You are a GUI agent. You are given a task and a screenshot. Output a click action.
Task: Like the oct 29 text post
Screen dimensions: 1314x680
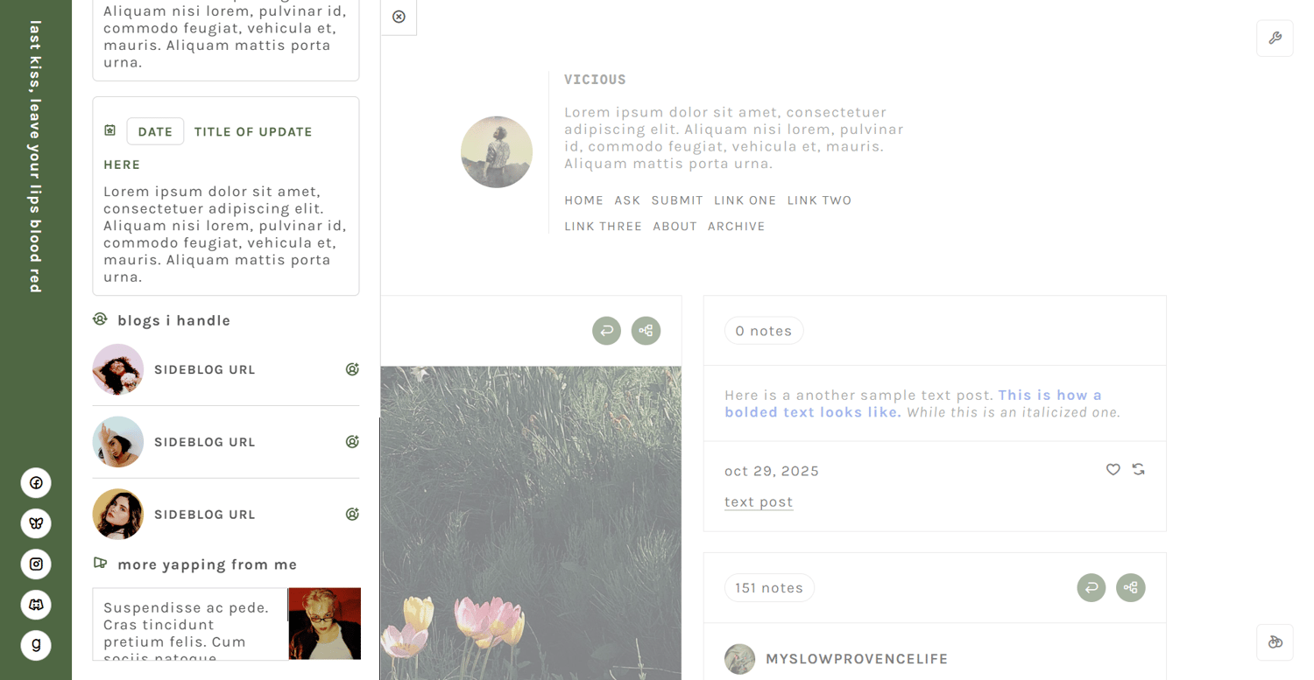[1113, 470]
